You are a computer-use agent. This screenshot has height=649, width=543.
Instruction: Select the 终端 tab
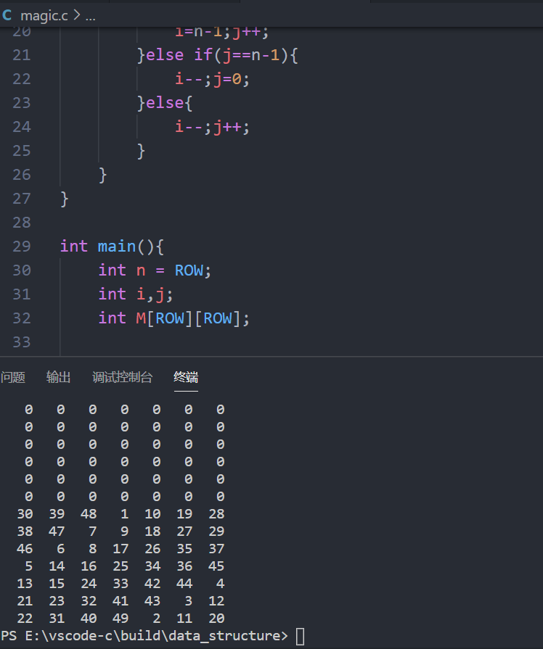click(186, 377)
